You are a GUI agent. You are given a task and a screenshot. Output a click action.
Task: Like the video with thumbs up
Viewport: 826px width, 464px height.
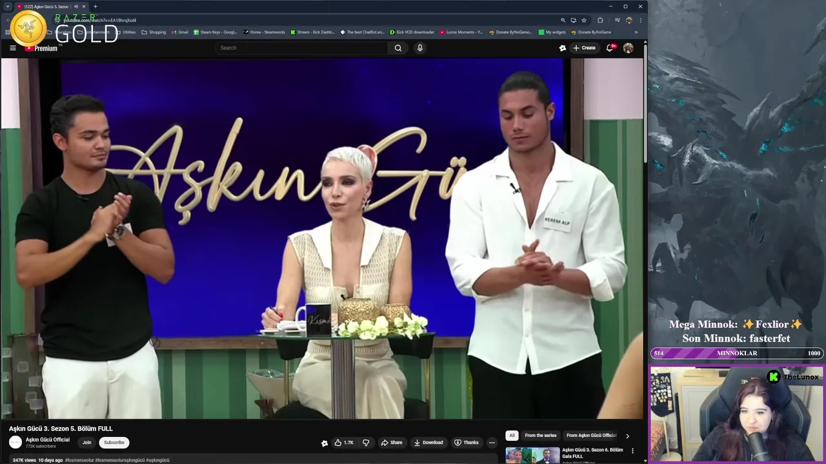tap(344, 443)
